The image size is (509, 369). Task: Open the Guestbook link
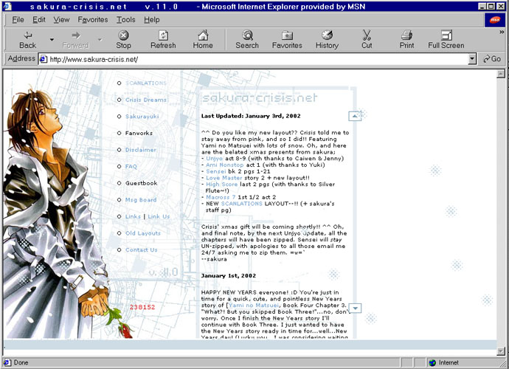pyautogui.click(x=141, y=183)
